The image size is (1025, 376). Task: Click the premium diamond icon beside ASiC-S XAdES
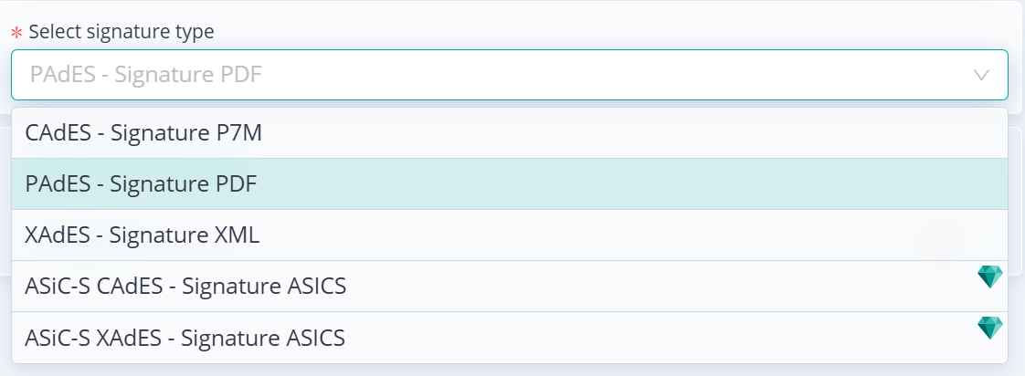pyautogui.click(x=989, y=328)
